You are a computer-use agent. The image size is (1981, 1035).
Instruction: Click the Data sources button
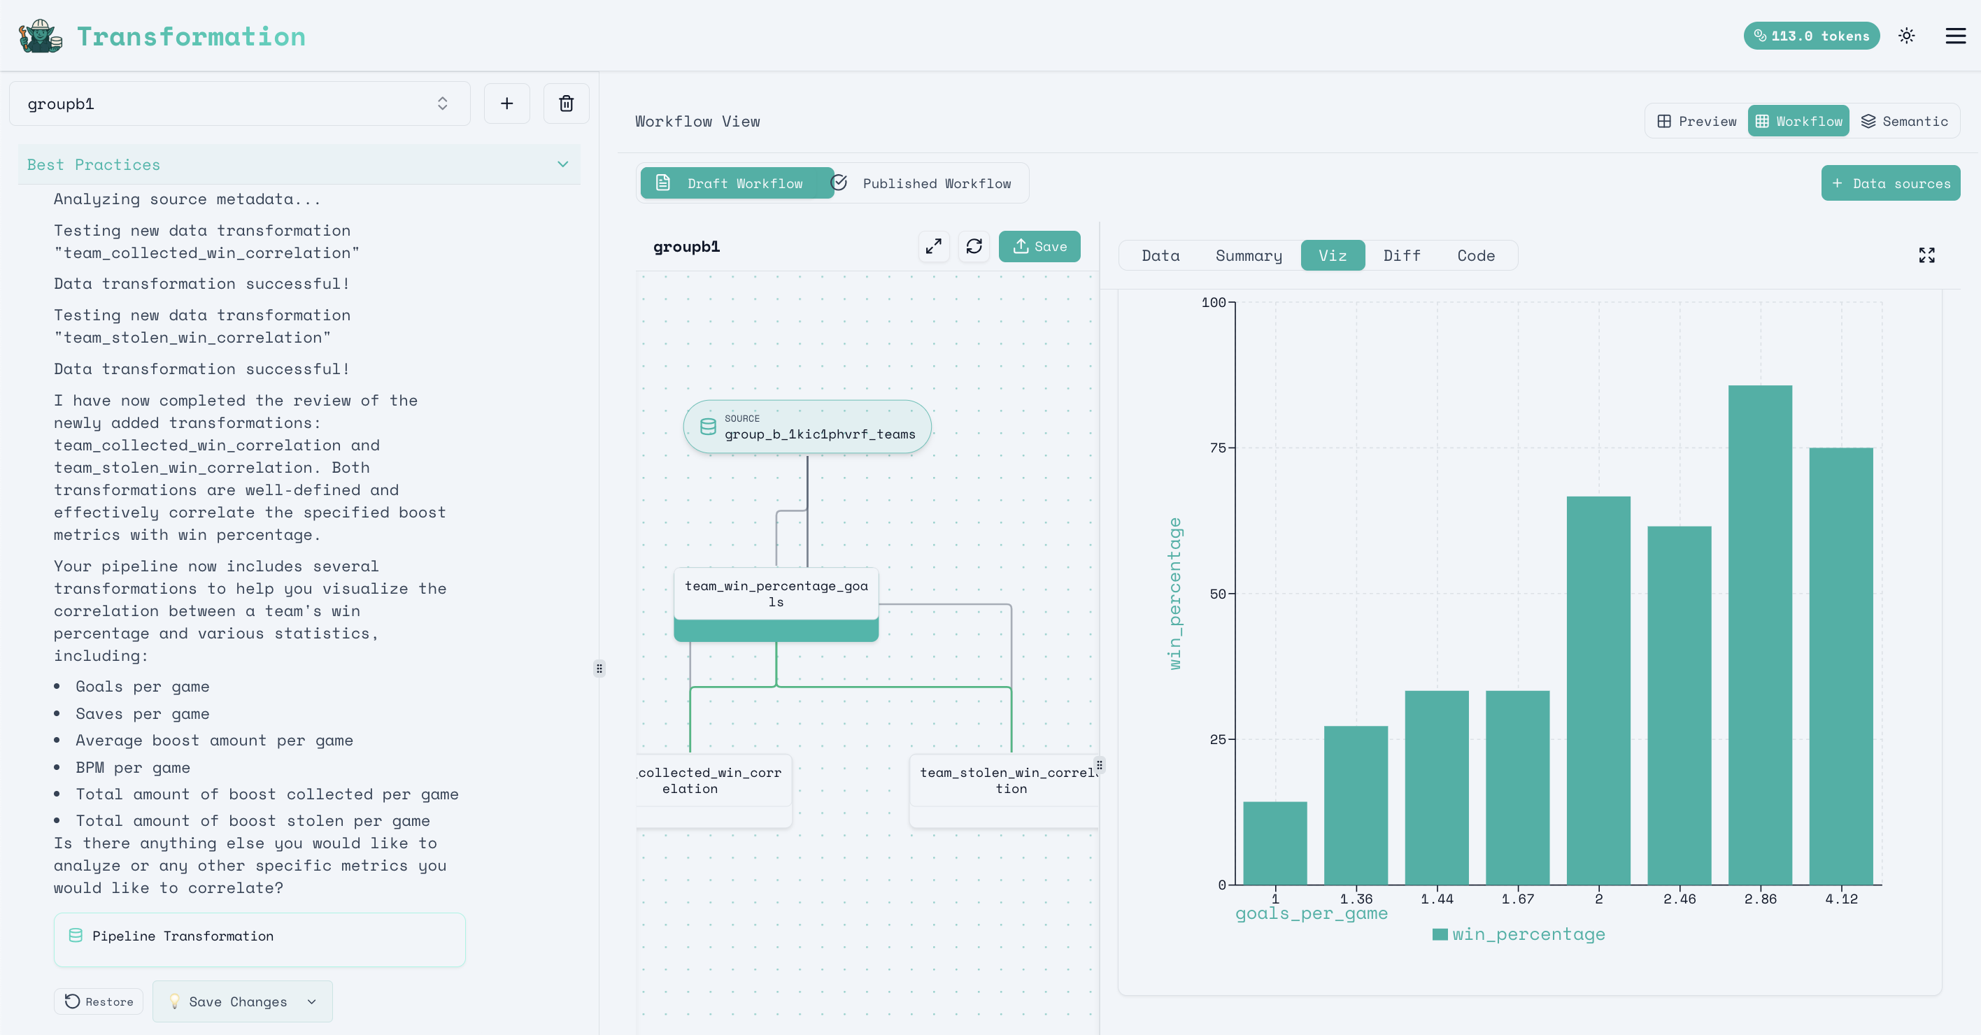tap(1890, 183)
